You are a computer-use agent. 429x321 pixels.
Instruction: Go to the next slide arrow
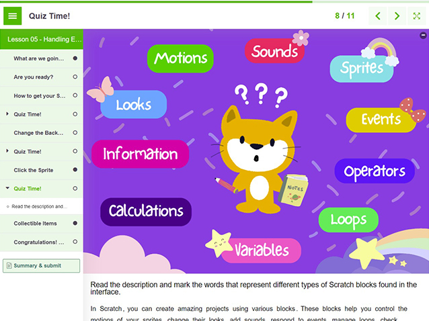pyautogui.click(x=397, y=15)
